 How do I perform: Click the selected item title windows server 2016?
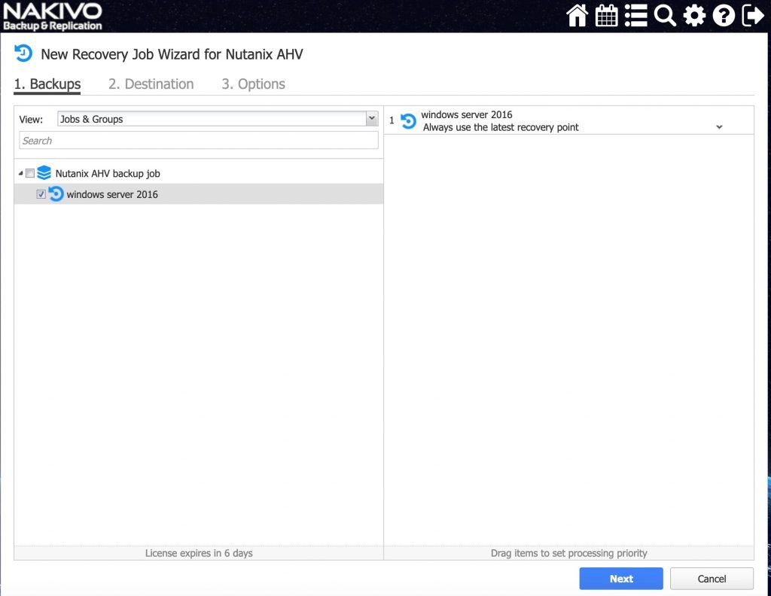pyautogui.click(x=467, y=114)
